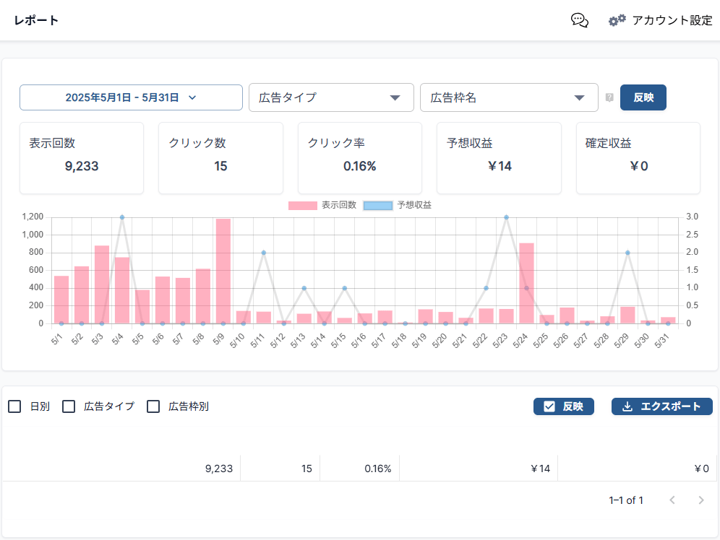Go to previous page arrow
The image size is (720, 540).
pos(672,500)
